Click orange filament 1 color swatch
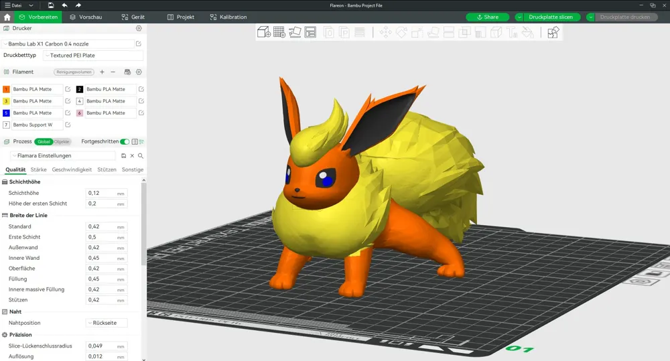Screen dimensions: 670x361 tap(6, 89)
